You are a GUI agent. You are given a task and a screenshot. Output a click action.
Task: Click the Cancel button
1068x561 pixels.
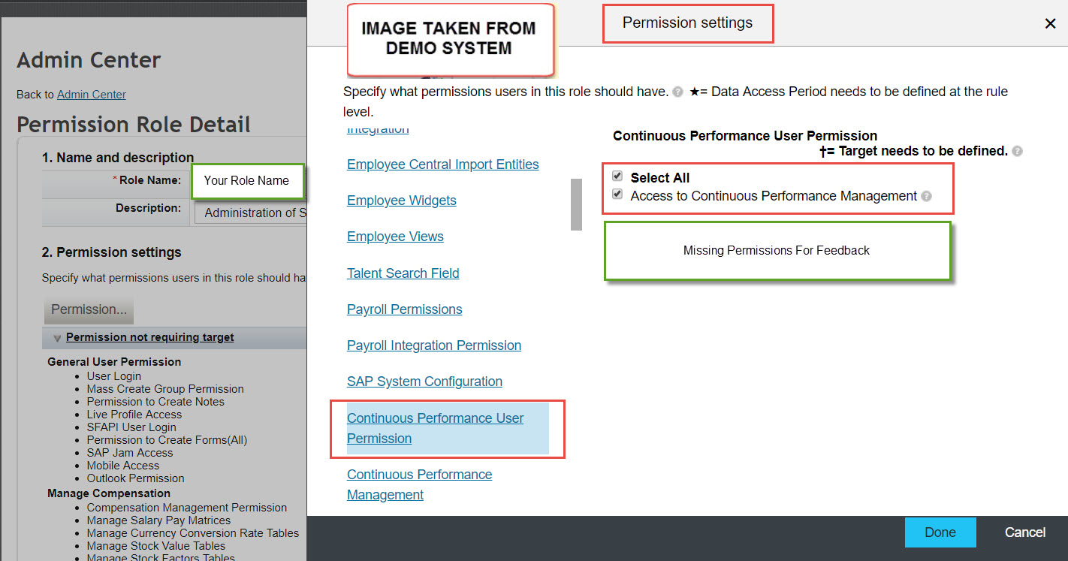point(1025,532)
